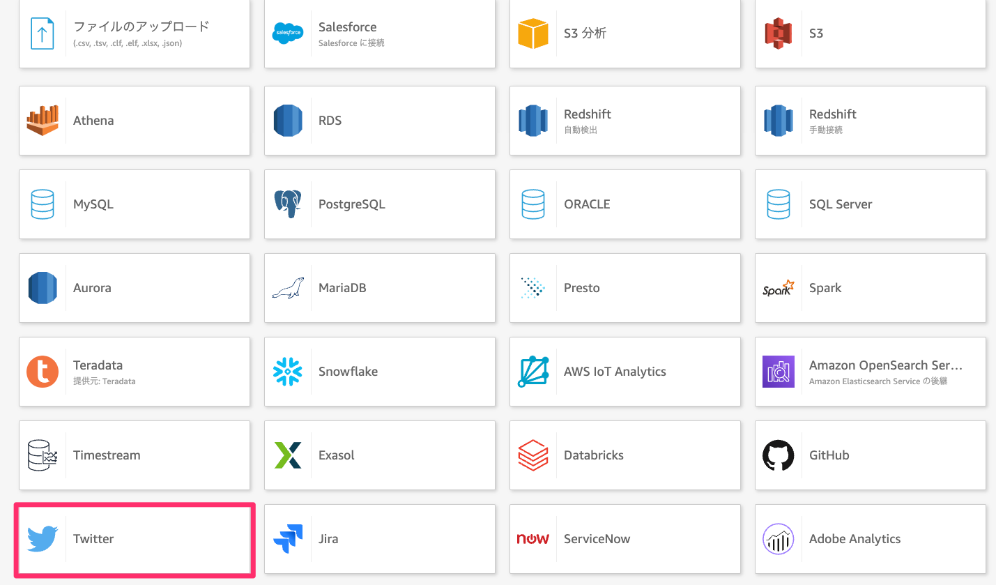Click the Presto dotted logo

tap(533, 288)
